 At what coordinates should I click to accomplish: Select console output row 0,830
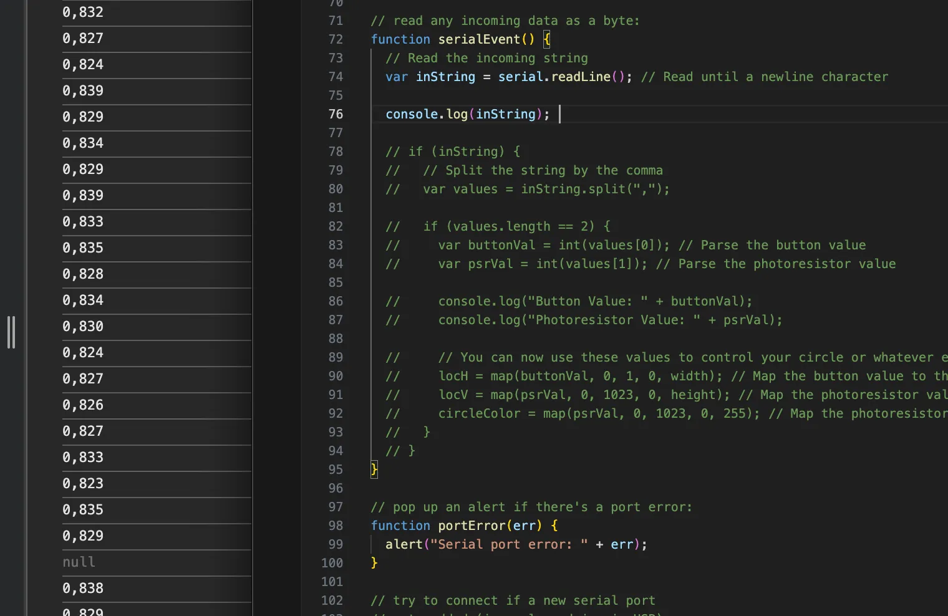pyautogui.click(x=83, y=326)
